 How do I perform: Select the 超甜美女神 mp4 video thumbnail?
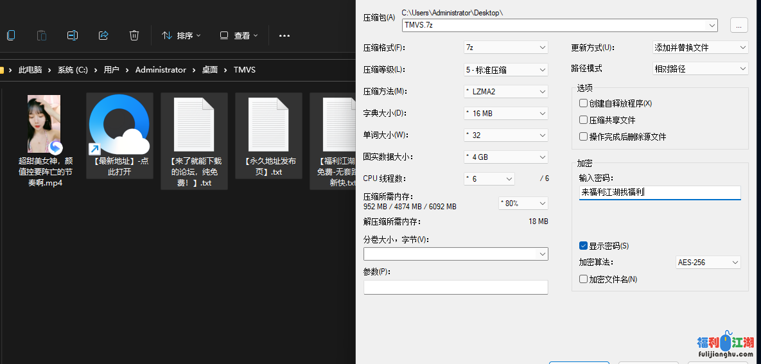click(44, 124)
